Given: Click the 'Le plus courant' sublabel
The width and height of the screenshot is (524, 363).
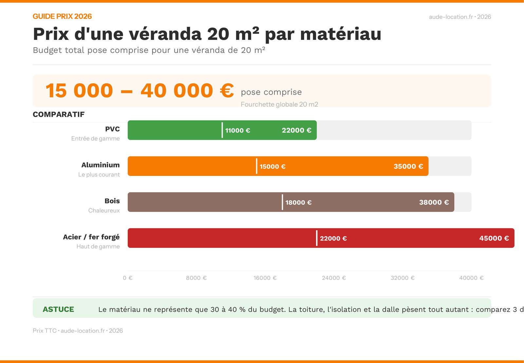Looking at the screenshot, I should tap(99, 175).
